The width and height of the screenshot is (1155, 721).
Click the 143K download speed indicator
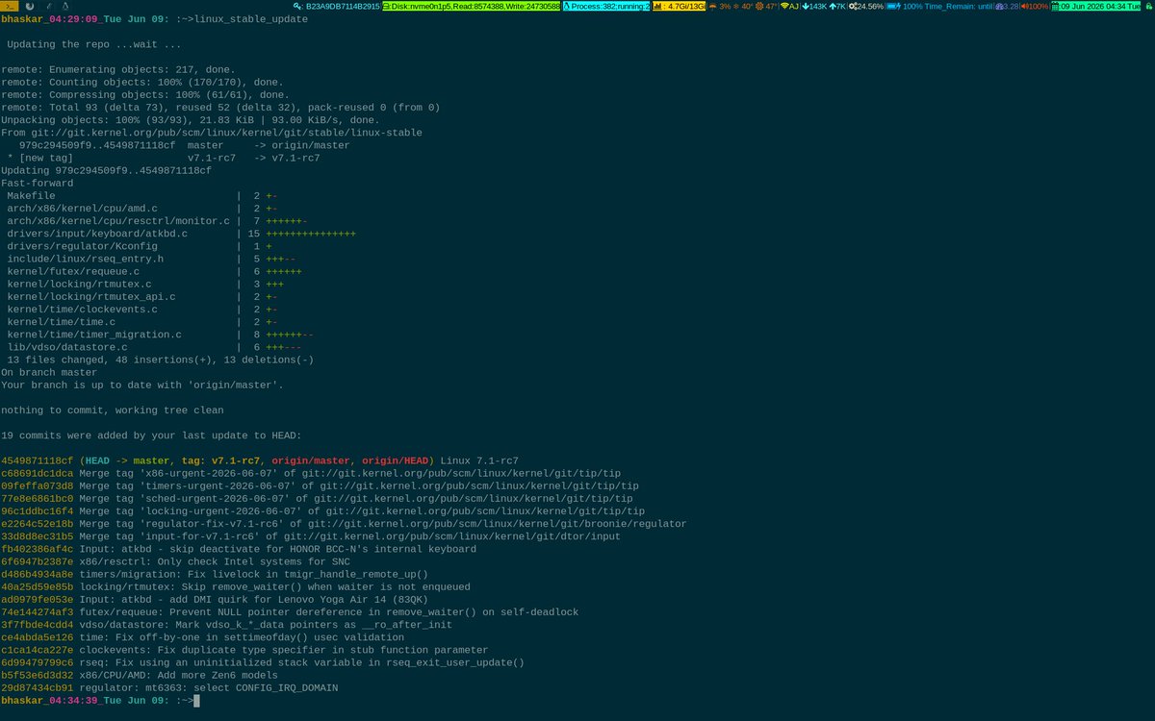[x=814, y=6]
